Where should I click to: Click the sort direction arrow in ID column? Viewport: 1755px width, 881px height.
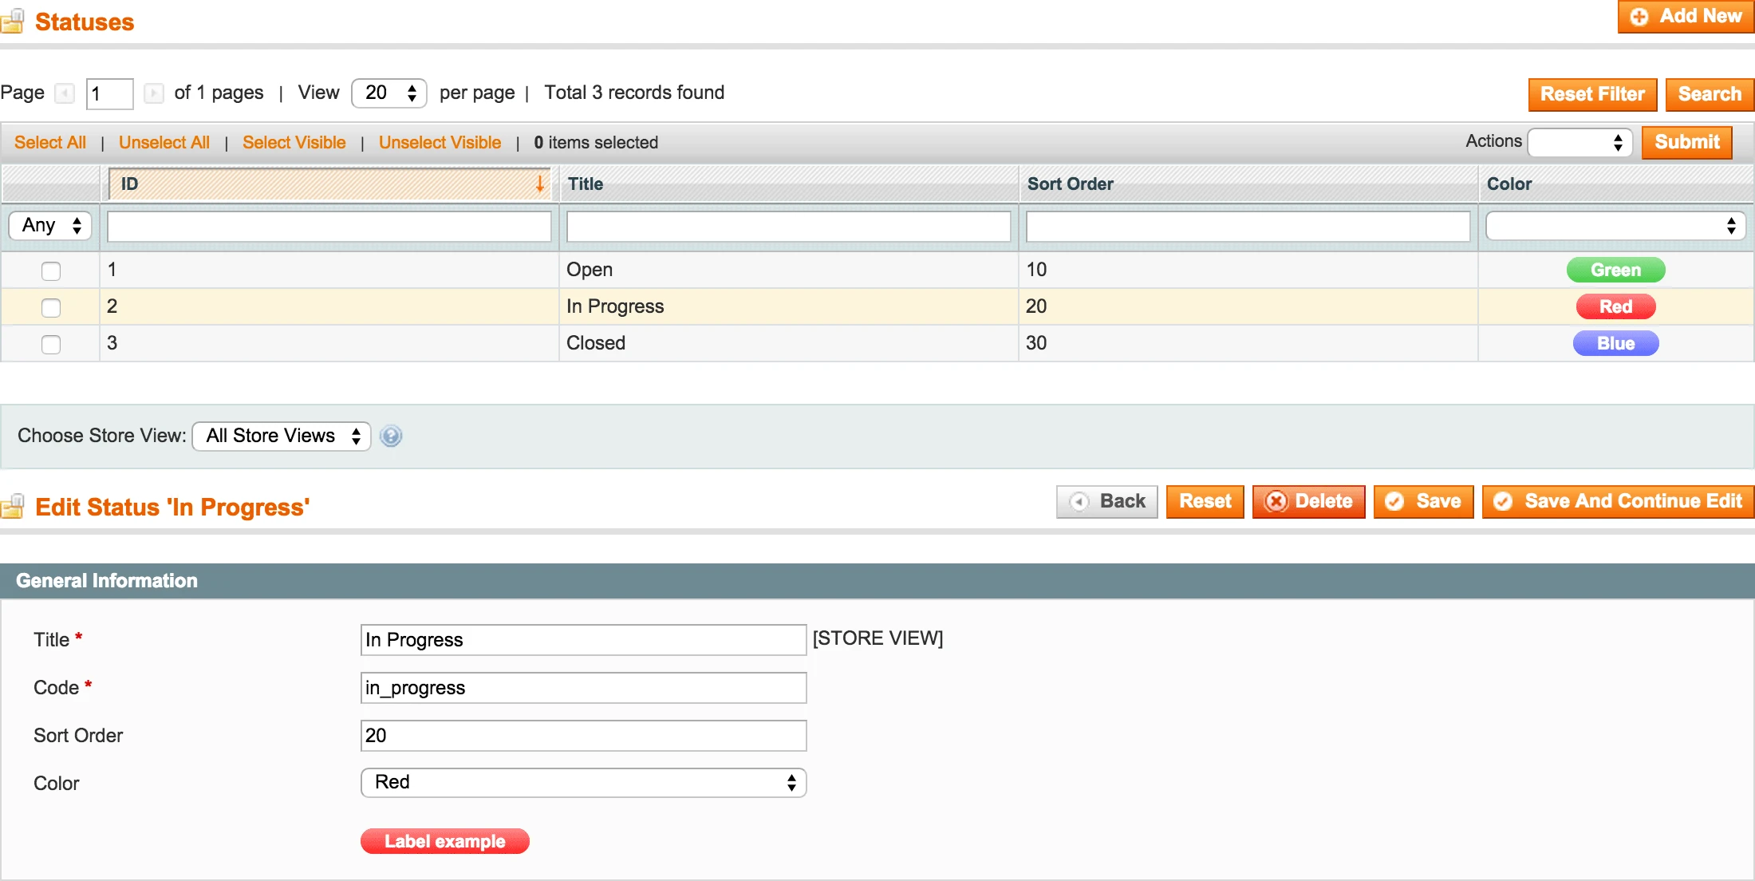(x=542, y=184)
